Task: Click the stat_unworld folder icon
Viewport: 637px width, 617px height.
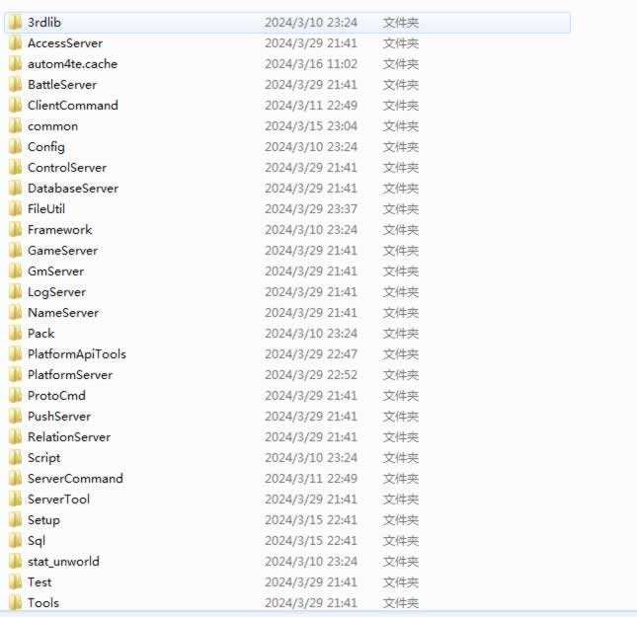Action: (x=15, y=561)
